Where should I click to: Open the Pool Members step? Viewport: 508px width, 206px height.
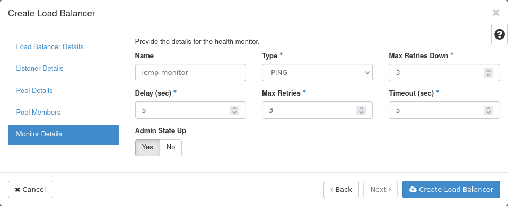click(x=38, y=112)
